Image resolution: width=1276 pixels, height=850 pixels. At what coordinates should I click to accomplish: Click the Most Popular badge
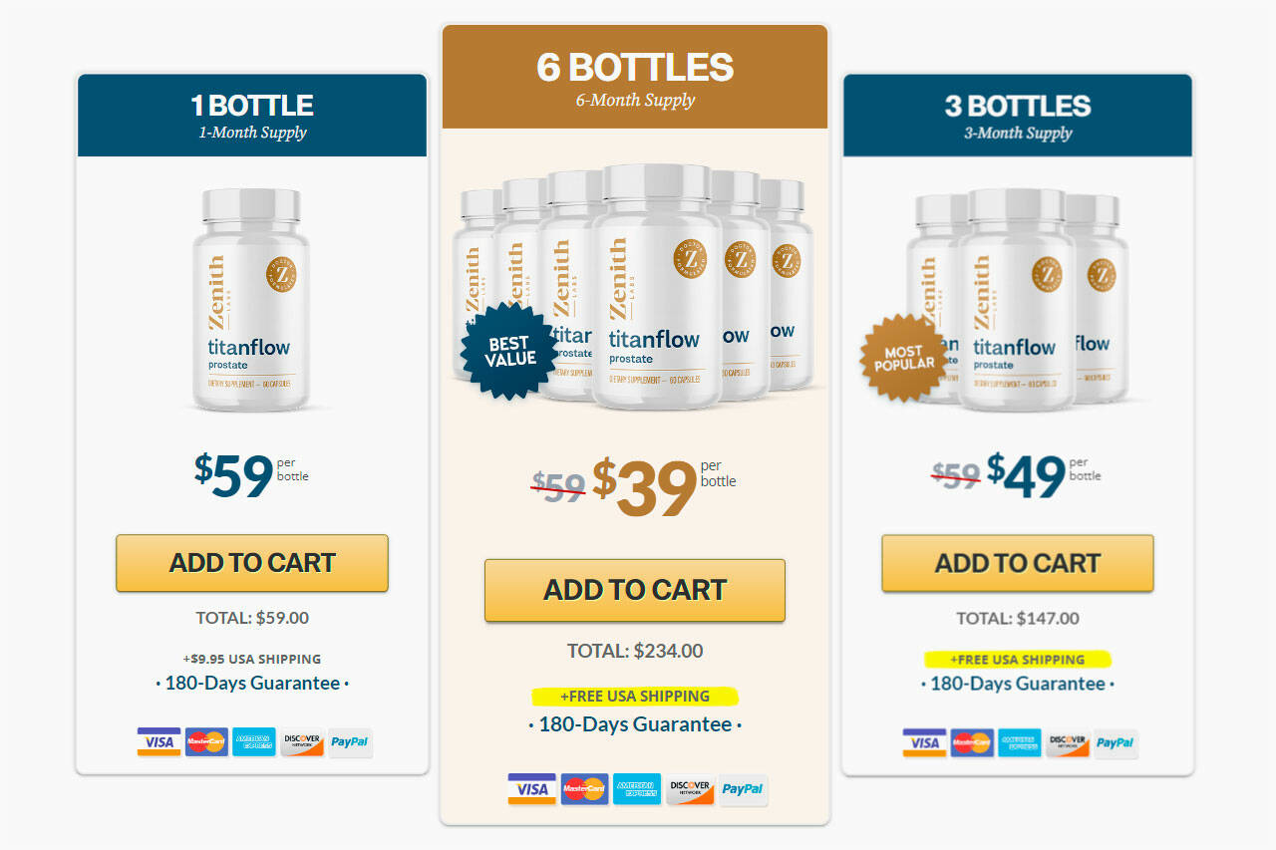[x=904, y=358]
